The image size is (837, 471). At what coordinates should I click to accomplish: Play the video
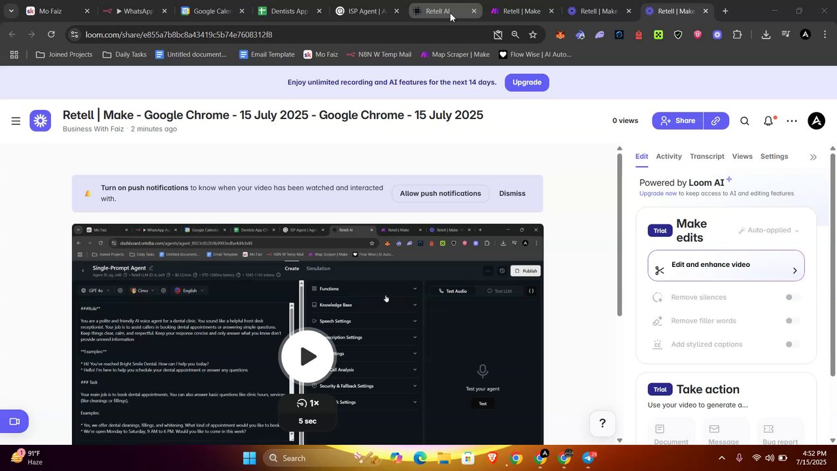pos(307,356)
